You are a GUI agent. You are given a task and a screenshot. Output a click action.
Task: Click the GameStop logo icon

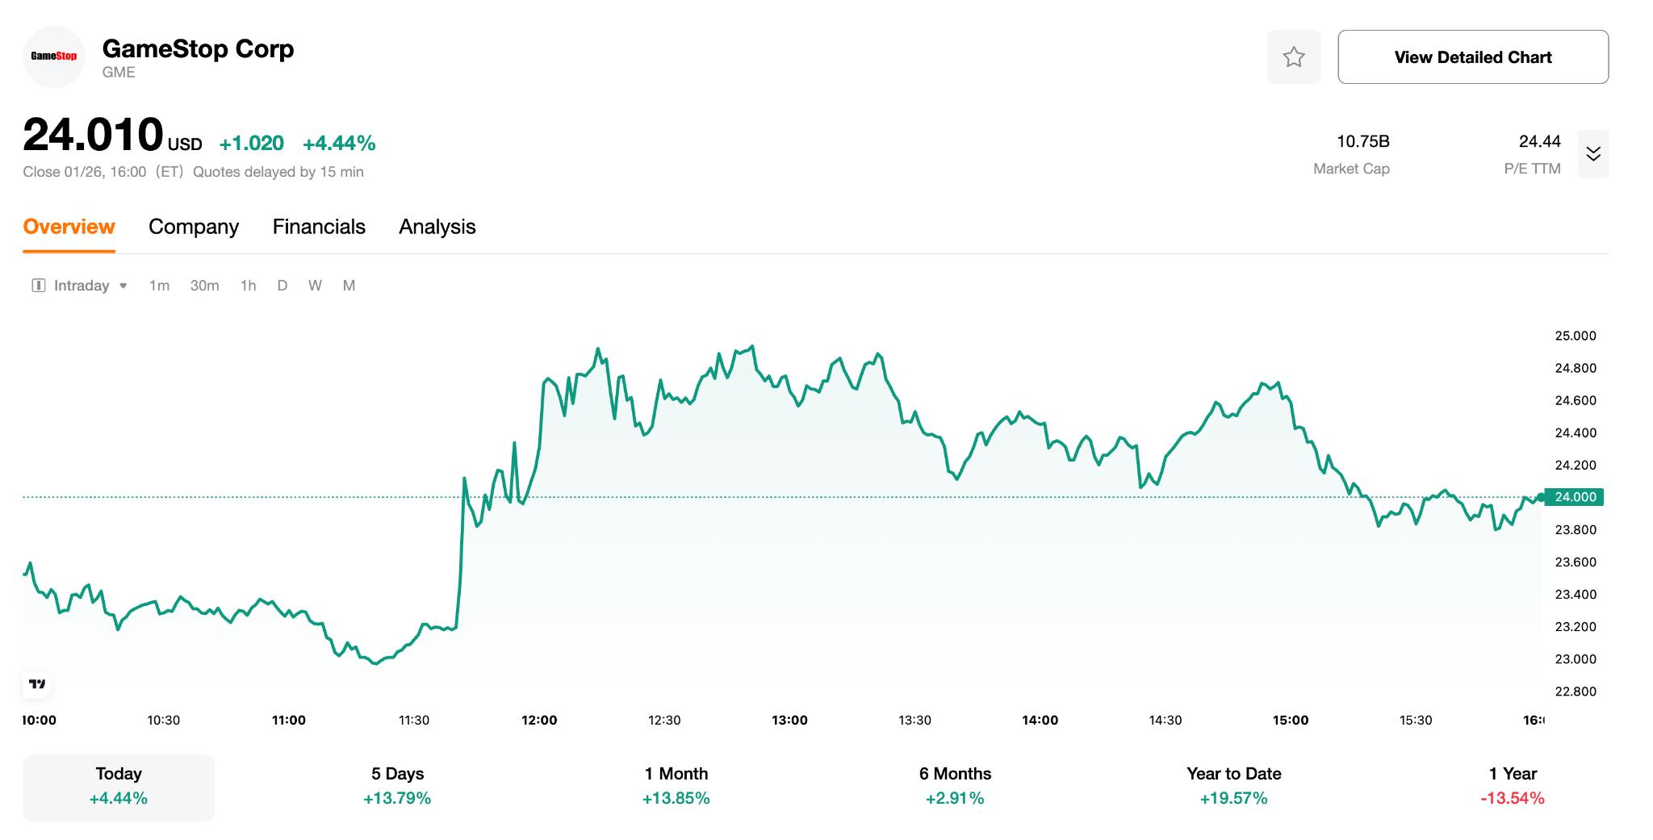[x=54, y=56]
